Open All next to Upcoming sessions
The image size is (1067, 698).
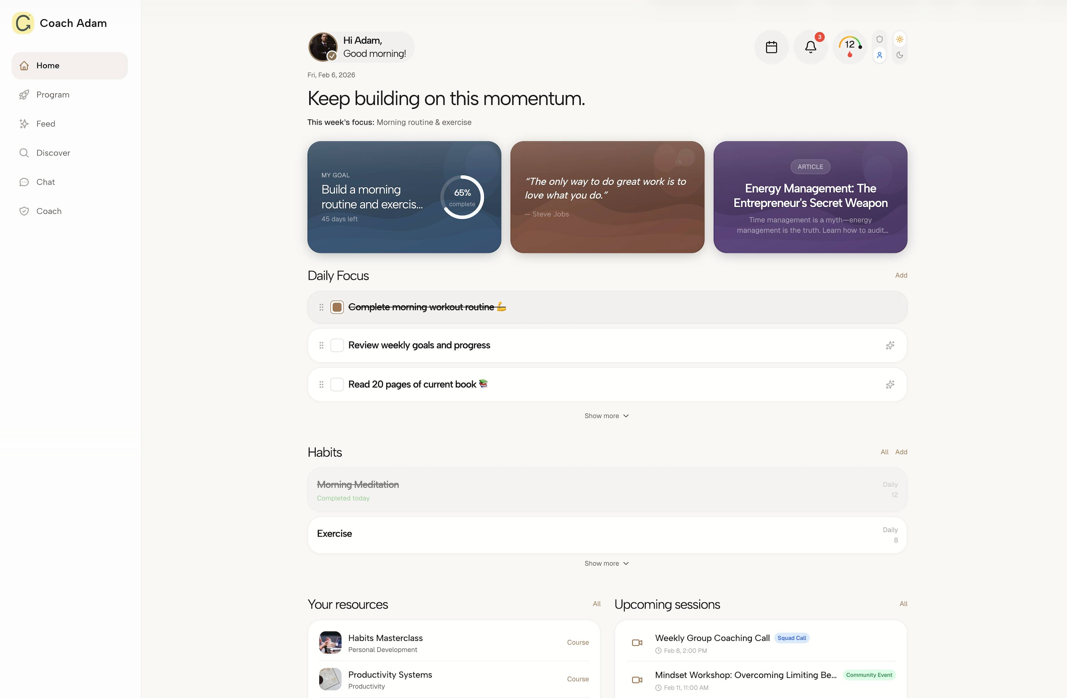tap(903, 604)
